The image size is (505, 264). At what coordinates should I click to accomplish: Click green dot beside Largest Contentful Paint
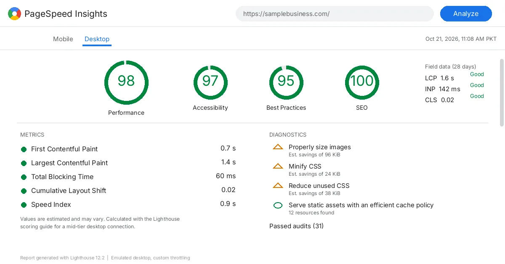click(24, 163)
